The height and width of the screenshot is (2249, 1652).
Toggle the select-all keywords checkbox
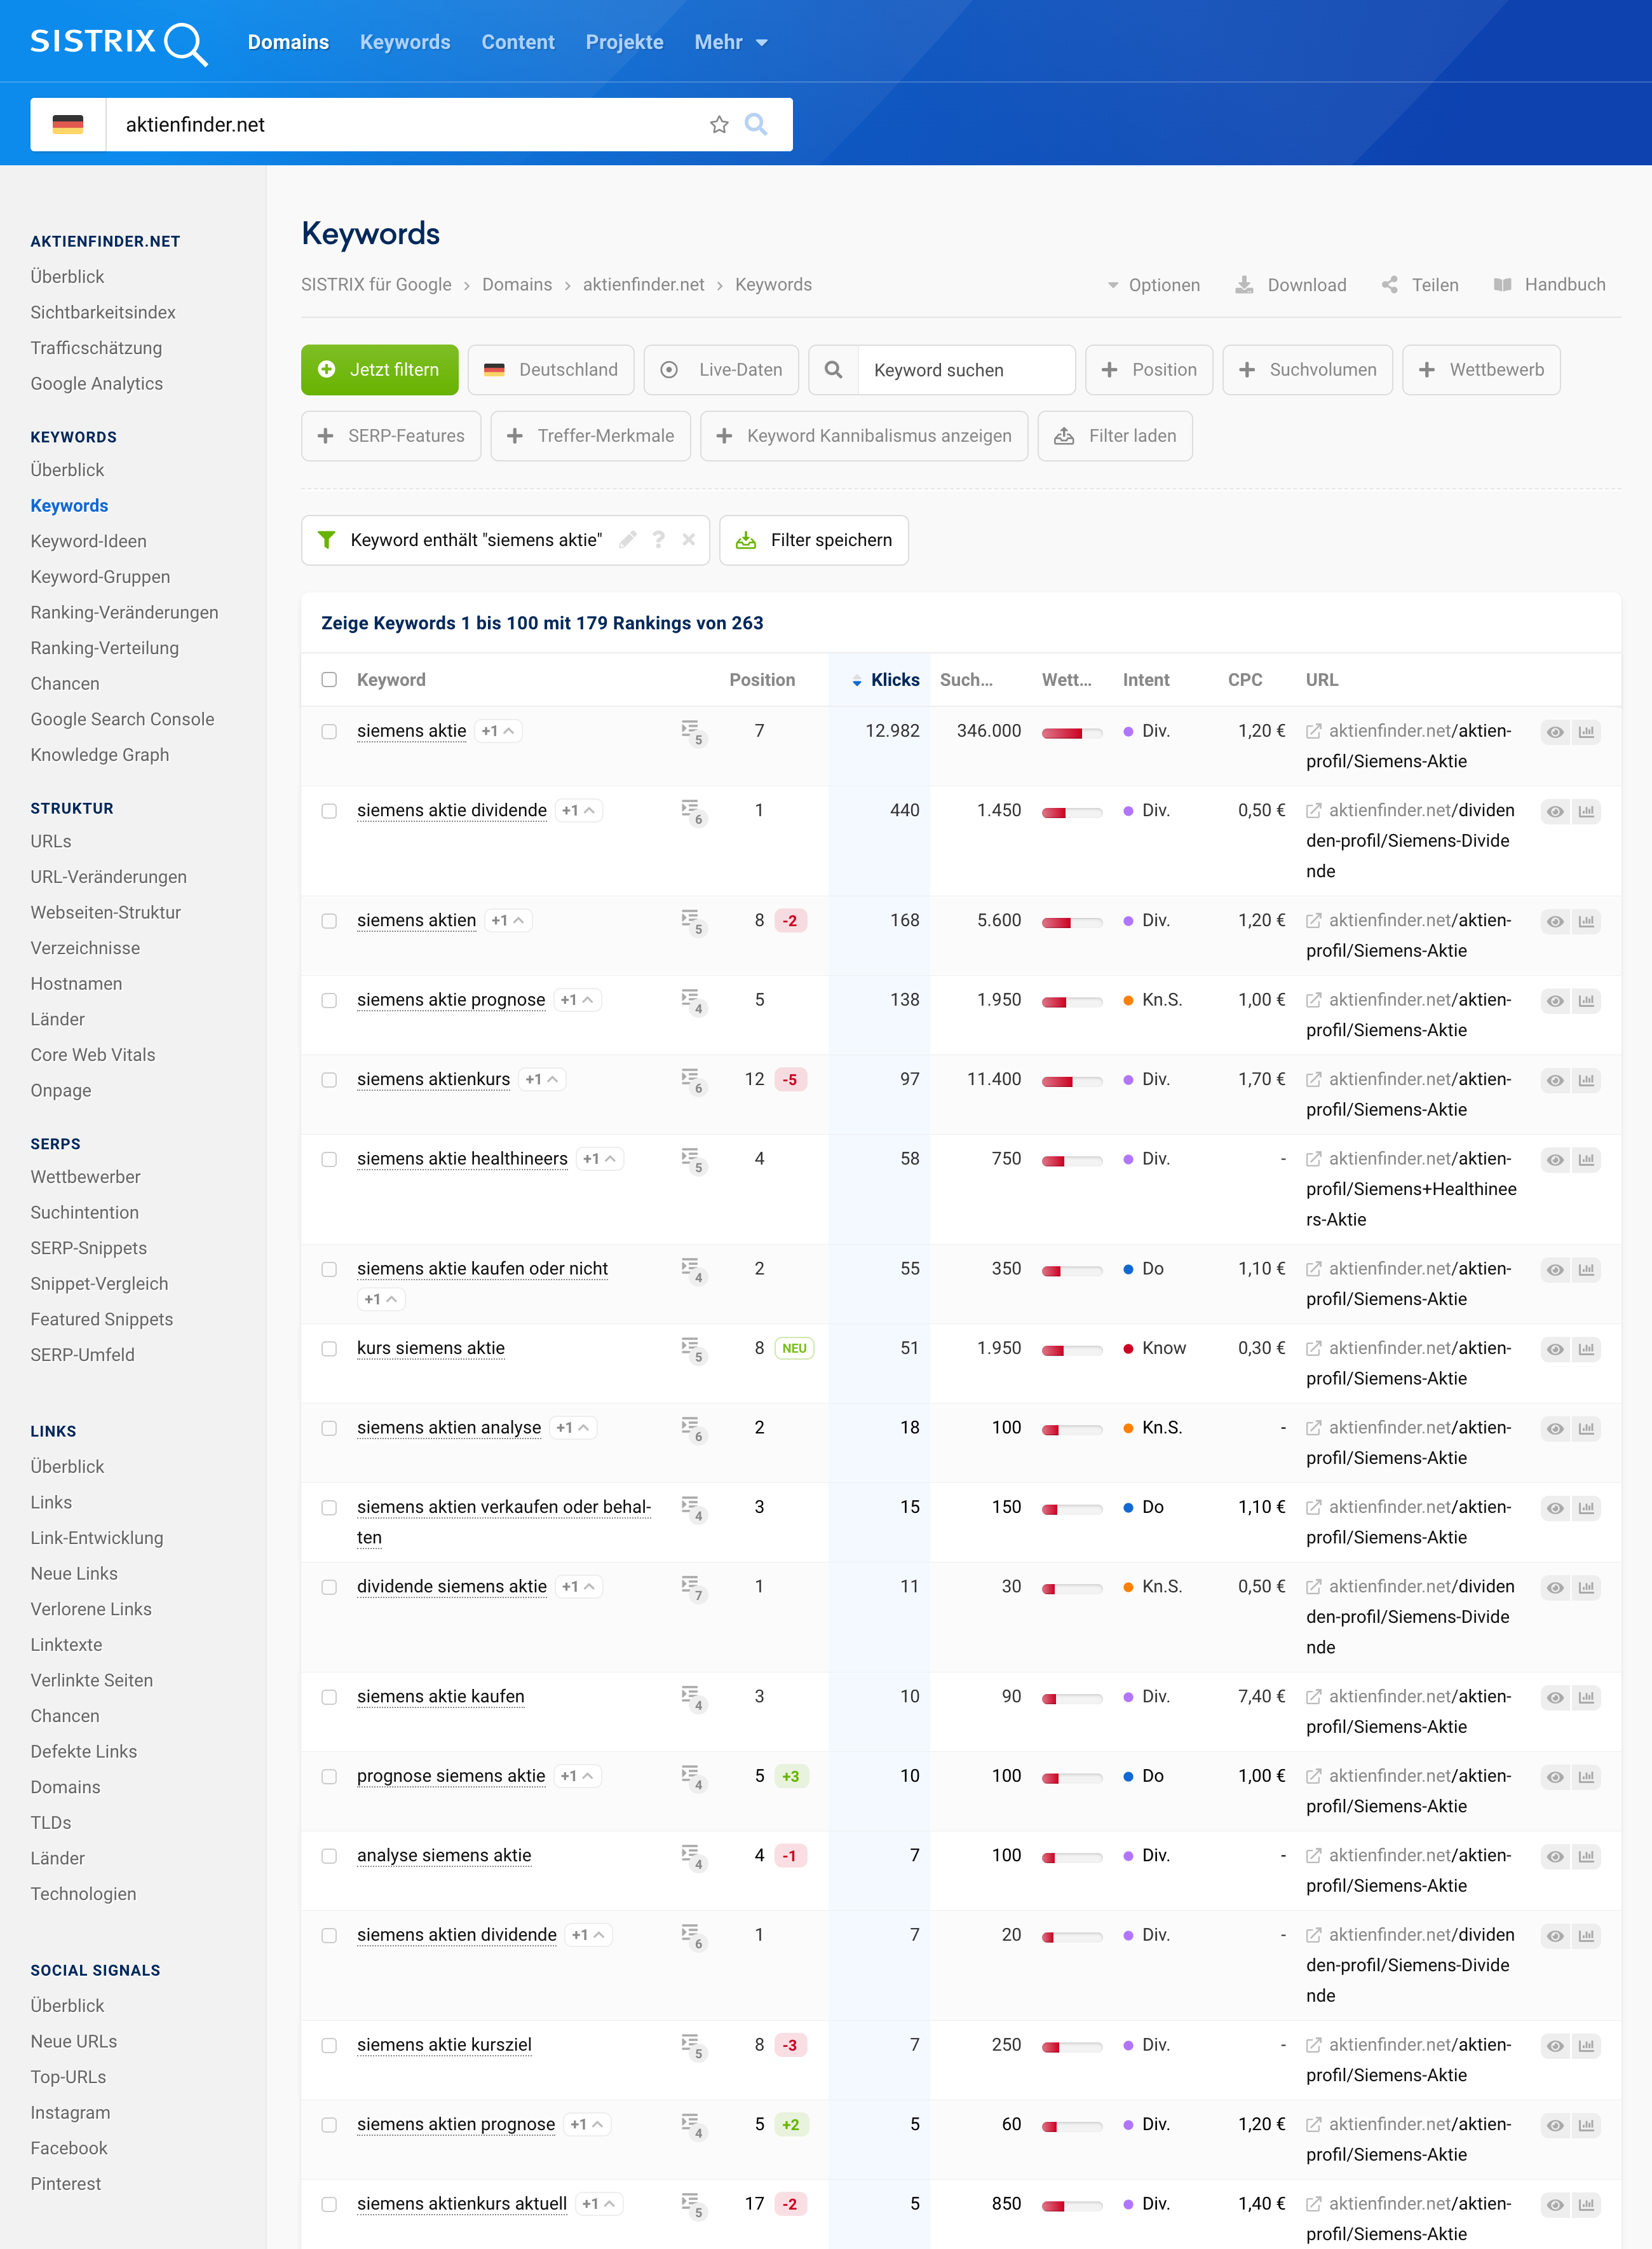click(329, 680)
